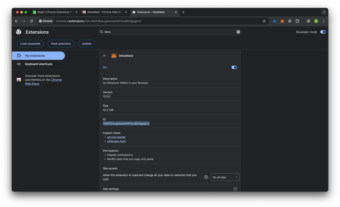Click the Developer mode label
340x207 pixels.
[307, 32]
